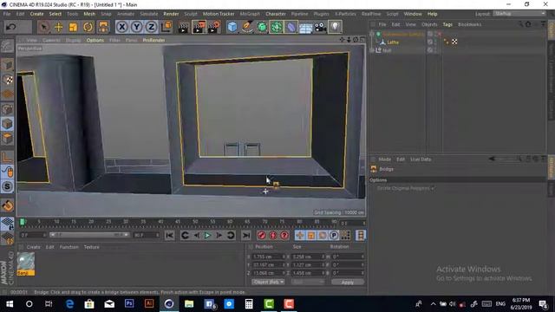Click Render to Picture Viewer icon
Image resolution: width=555 pixels, height=312 pixels.
point(199,27)
